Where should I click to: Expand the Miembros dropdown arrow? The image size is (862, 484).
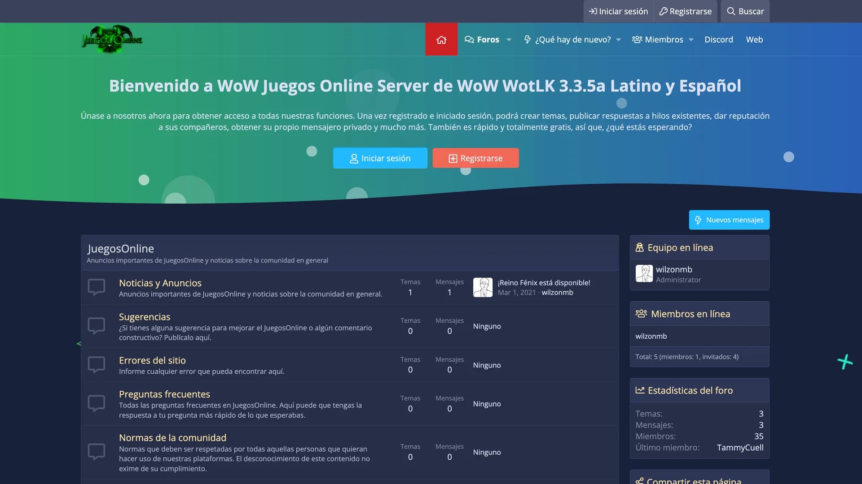click(691, 40)
